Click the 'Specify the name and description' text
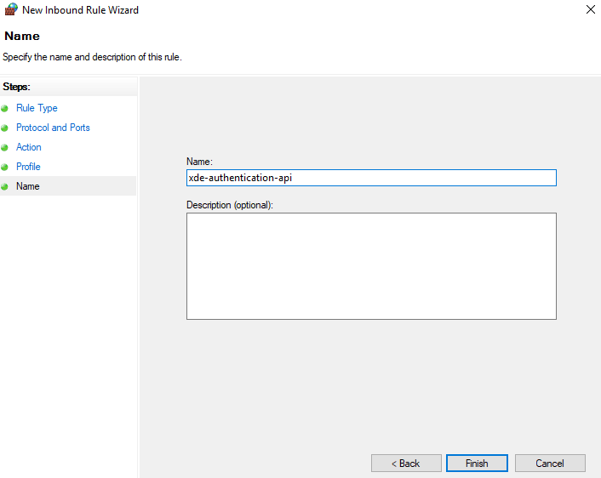 [92, 57]
